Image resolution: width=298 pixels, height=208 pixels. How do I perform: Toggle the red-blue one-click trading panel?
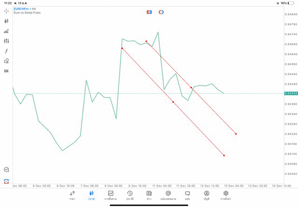(149, 12)
